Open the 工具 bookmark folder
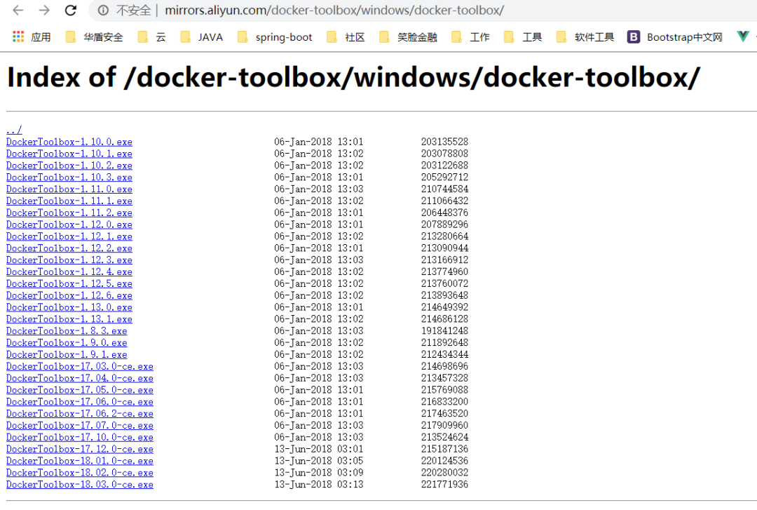Image resolution: width=757 pixels, height=510 pixels. (x=523, y=36)
